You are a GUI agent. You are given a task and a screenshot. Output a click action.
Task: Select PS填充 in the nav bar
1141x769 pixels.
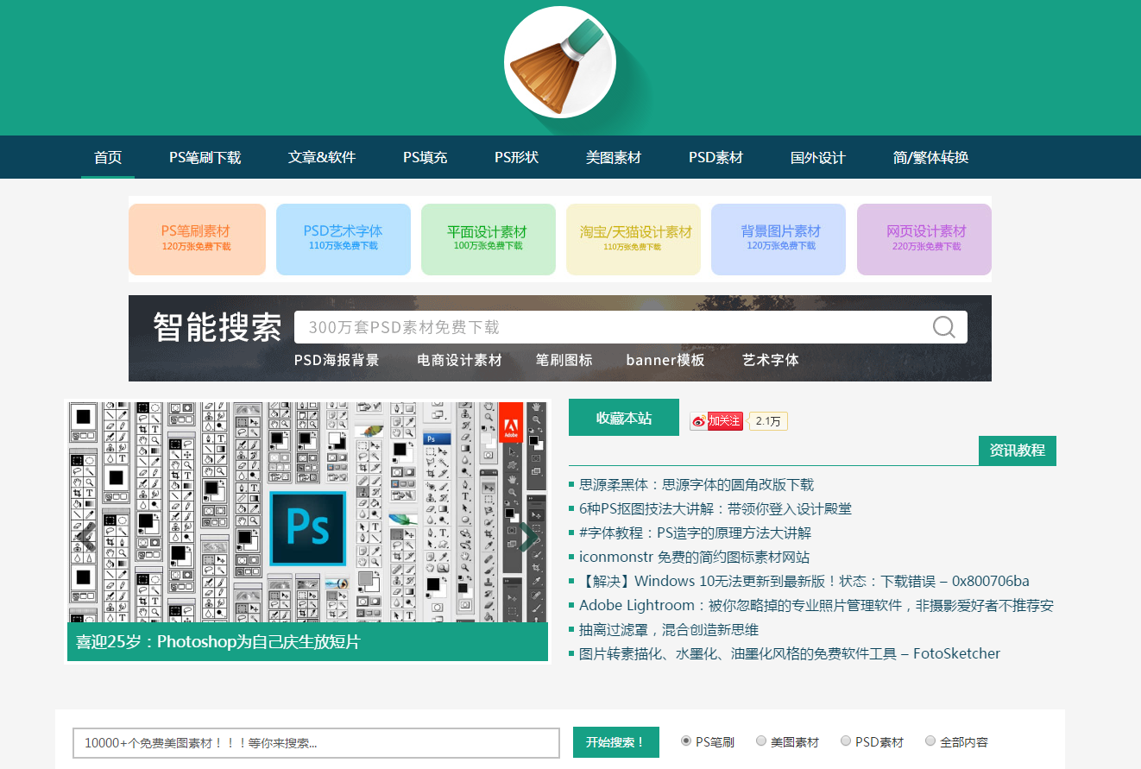click(425, 157)
